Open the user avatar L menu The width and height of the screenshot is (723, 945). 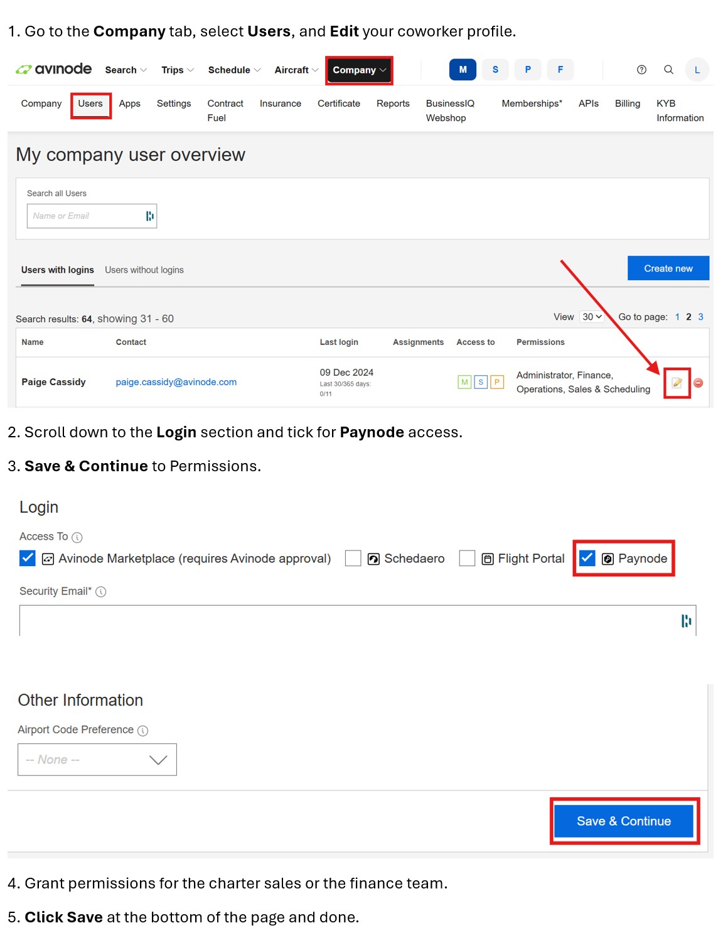[697, 70]
